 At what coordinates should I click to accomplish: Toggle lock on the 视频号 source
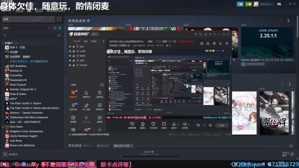[x=74, y=56]
